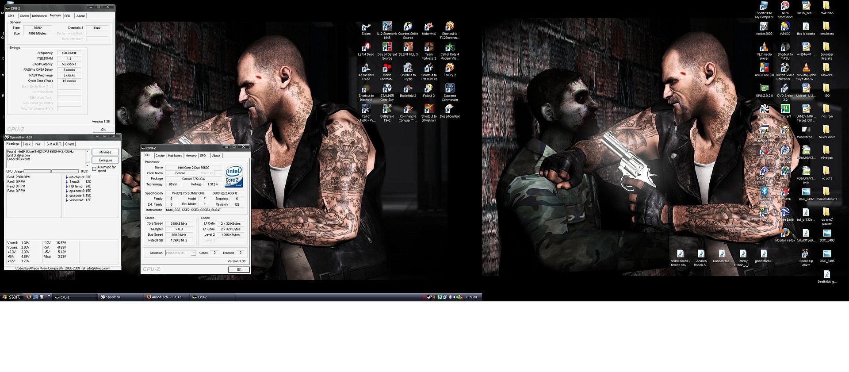Launch Counter-Strike Source from the desktop
The width and height of the screenshot is (849, 372).
pos(408,27)
